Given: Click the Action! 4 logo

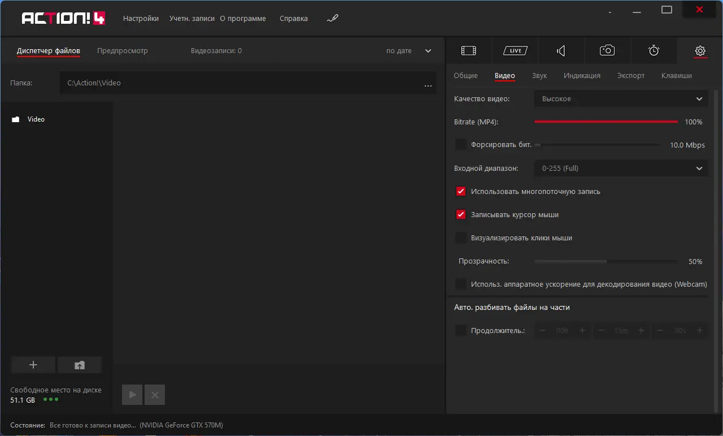Looking at the screenshot, I should (64, 18).
